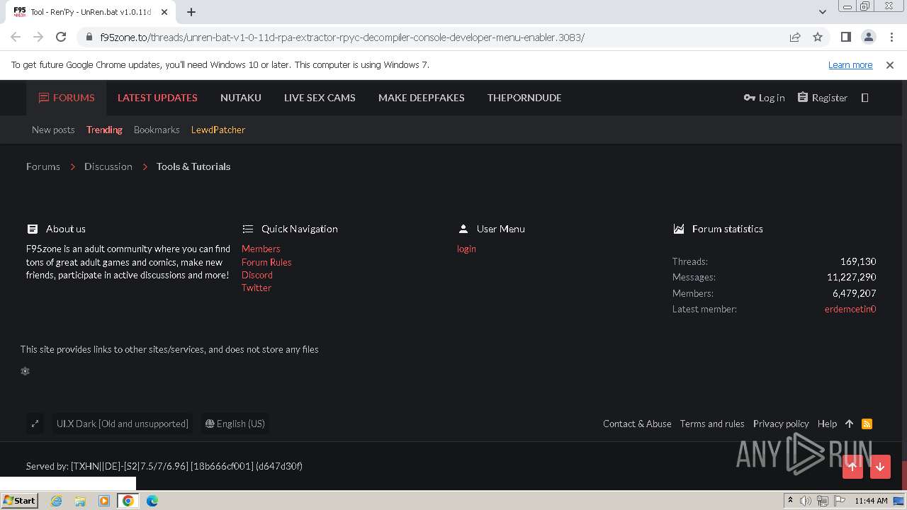Open the Chrome profile avatar
Image resolution: width=907 pixels, height=510 pixels.
click(x=868, y=37)
